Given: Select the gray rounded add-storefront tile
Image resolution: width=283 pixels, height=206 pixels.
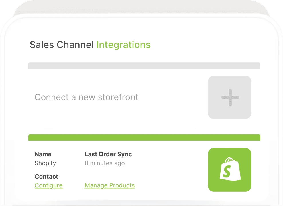Looking at the screenshot, I should [x=229, y=97].
